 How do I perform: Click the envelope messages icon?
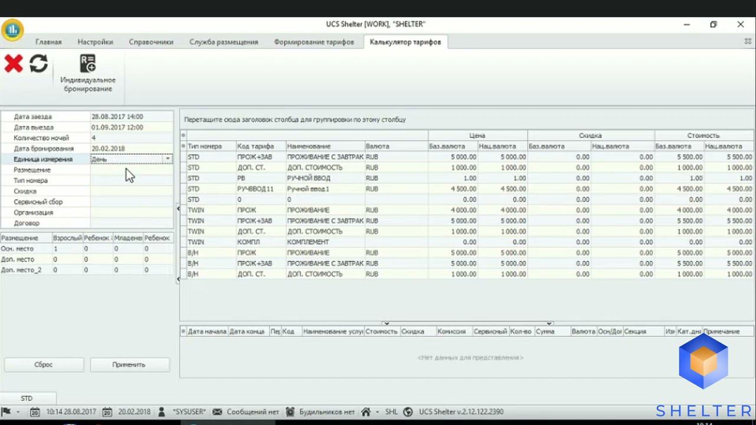(217, 411)
